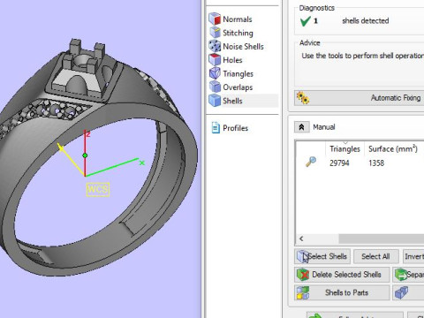Click the Invert selection button
Viewport: 424px width, 318px height.
[x=413, y=256]
